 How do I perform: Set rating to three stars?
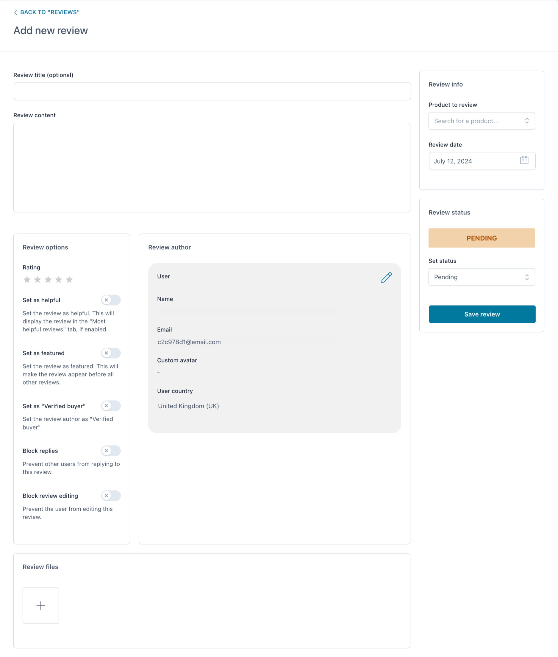click(48, 280)
